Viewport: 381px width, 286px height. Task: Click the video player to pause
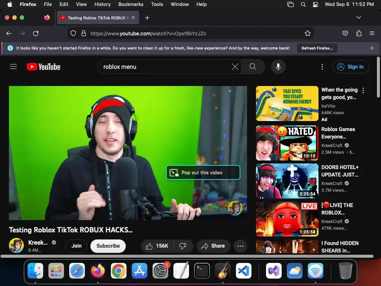click(x=128, y=153)
